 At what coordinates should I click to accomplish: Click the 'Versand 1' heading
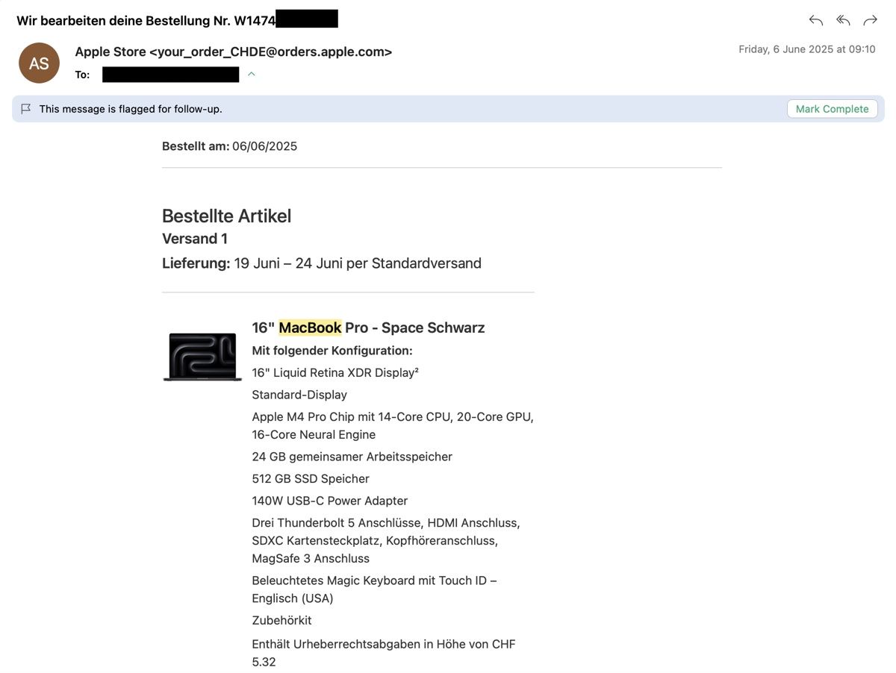pos(195,239)
